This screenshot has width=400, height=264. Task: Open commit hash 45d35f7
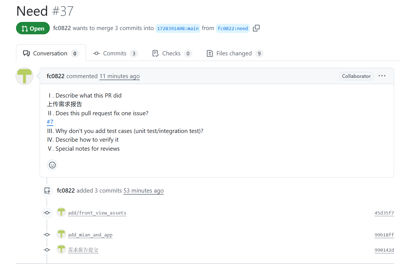[384, 213]
